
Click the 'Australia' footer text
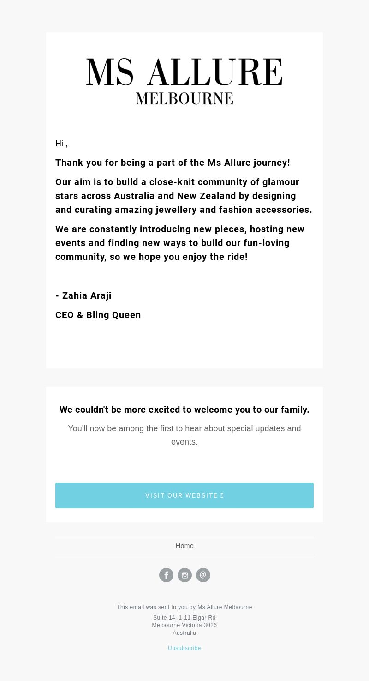(x=184, y=633)
